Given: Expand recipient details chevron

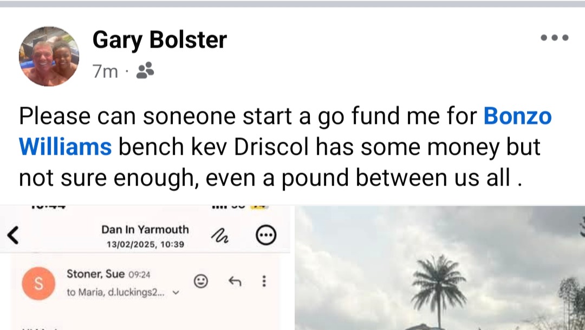Looking at the screenshot, I should (x=175, y=293).
